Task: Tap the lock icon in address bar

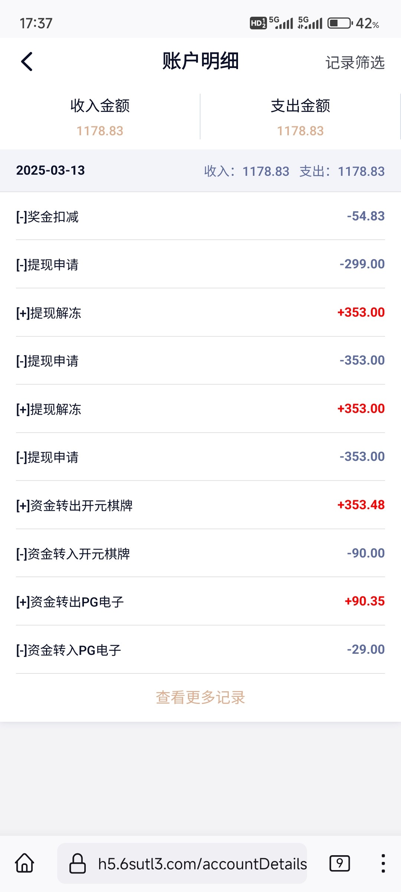Action: tap(78, 863)
